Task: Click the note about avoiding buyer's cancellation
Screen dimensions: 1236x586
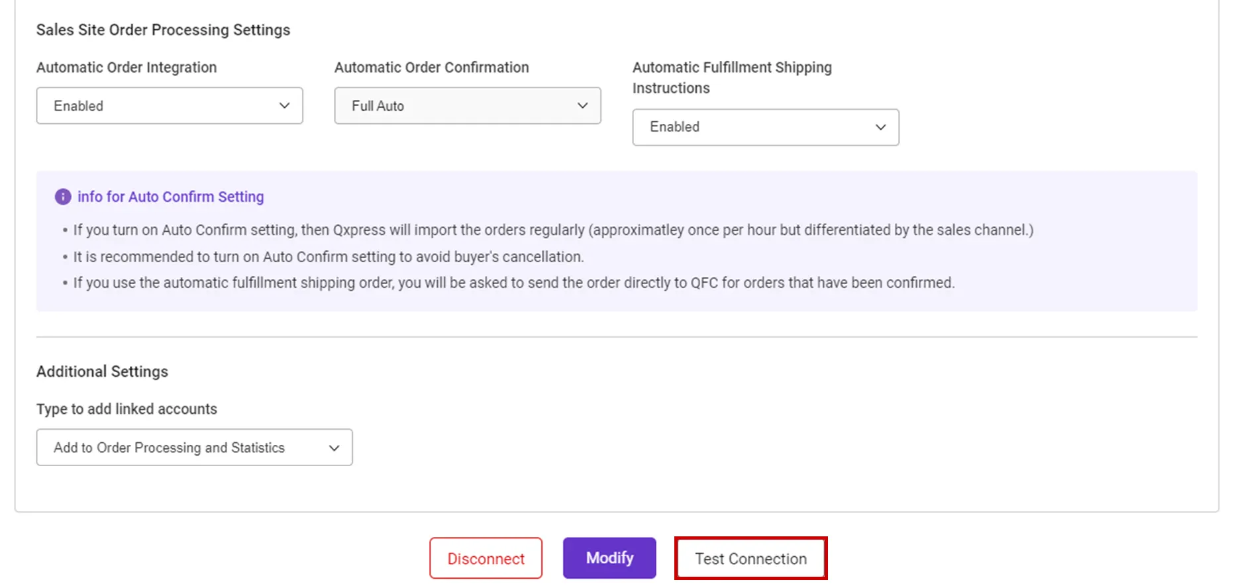Action: pos(329,257)
